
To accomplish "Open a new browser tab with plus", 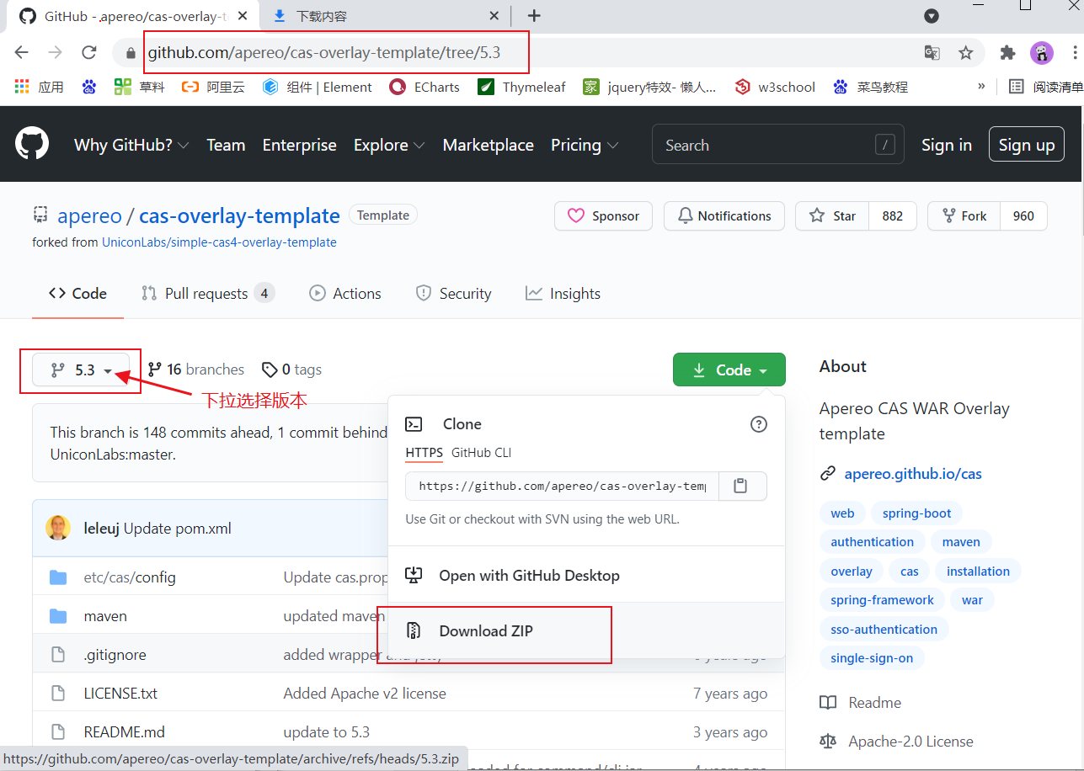I will click(x=534, y=16).
